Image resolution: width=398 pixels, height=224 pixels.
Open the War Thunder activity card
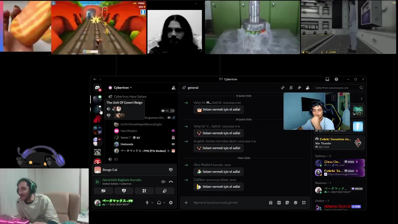339,143
